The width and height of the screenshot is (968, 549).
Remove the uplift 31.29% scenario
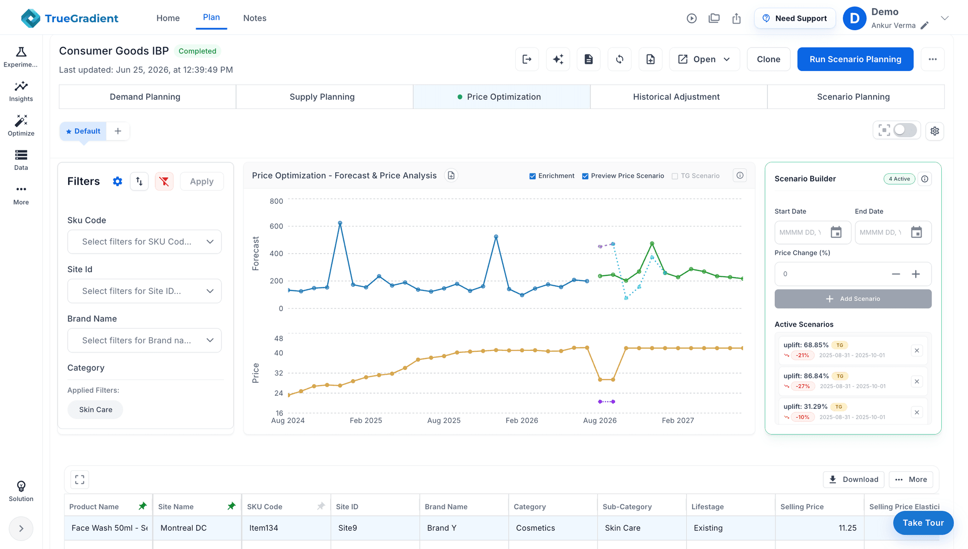[917, 413]
